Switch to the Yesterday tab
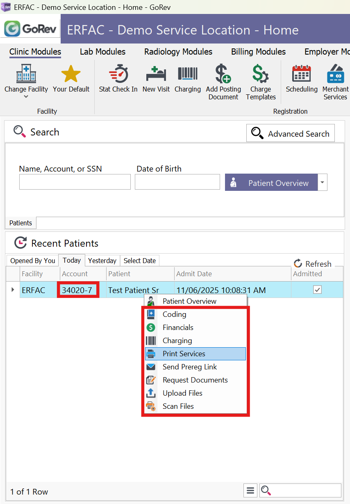Image resolution: width=350 pixels, height=504 pixels. click(102, 261)
